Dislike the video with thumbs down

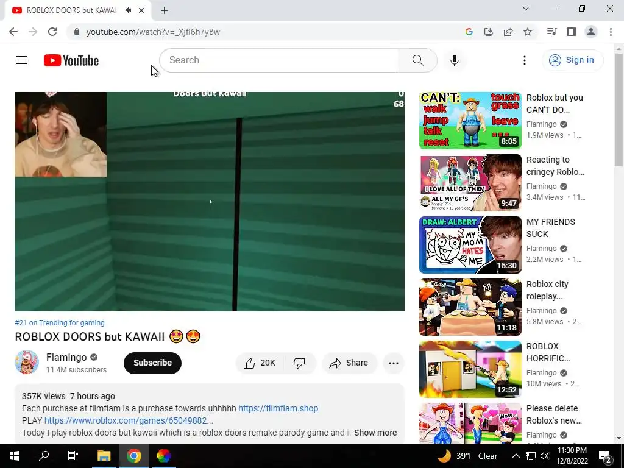coord(299,363)
